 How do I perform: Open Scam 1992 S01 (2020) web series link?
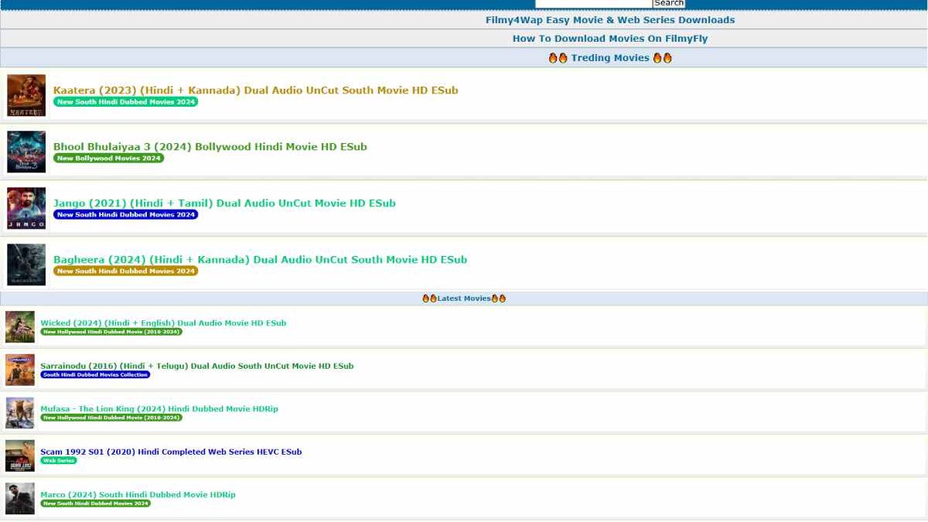[x=171, y=452]
